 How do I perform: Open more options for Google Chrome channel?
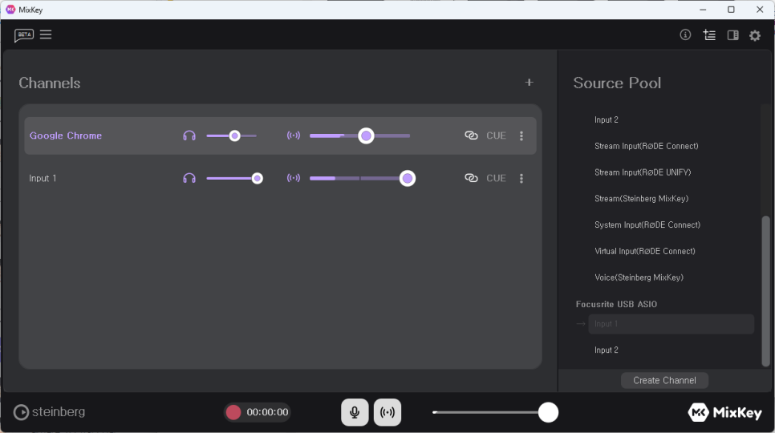(x=521, y=136)
